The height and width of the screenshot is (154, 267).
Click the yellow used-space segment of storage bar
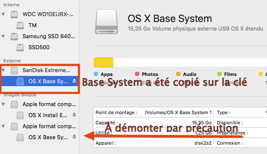pyautogui.click(x=104, y=62)
